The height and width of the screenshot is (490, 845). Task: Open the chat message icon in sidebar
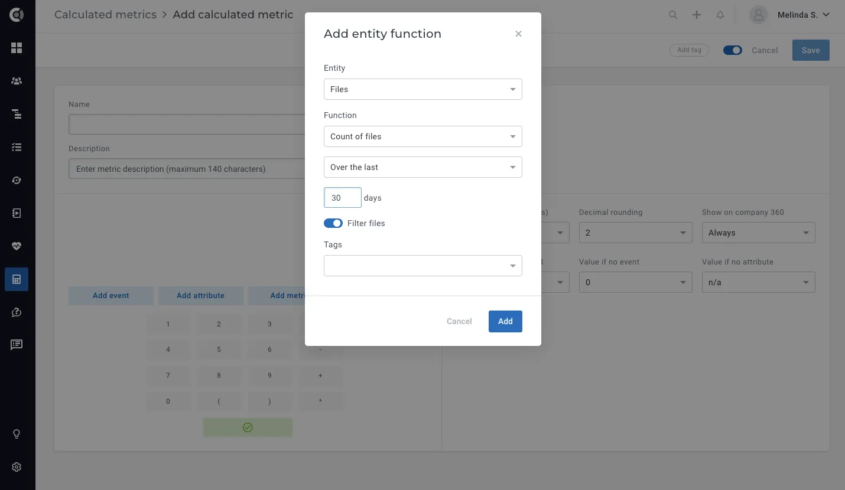pos(17,345)
